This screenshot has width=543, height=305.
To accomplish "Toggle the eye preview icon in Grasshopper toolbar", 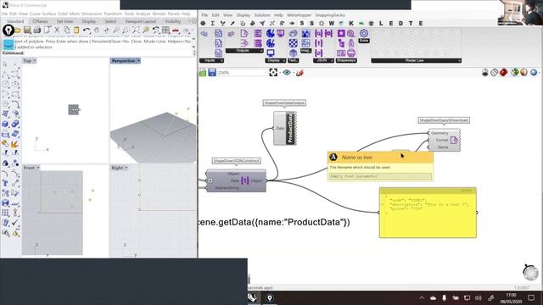I will coord(287,73).
